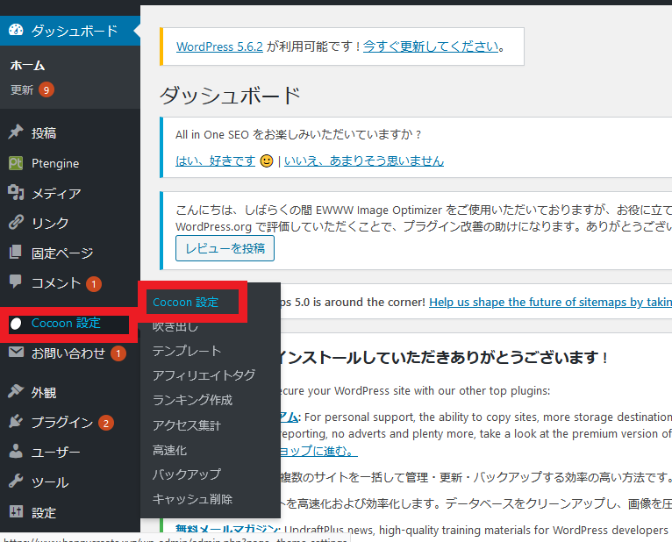Select バックアップ in the submenu

[x=187, y=474]
